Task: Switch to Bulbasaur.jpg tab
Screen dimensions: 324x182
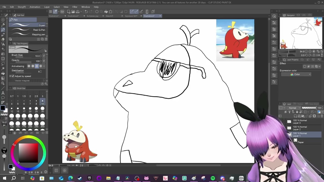Action: point(92,16)
